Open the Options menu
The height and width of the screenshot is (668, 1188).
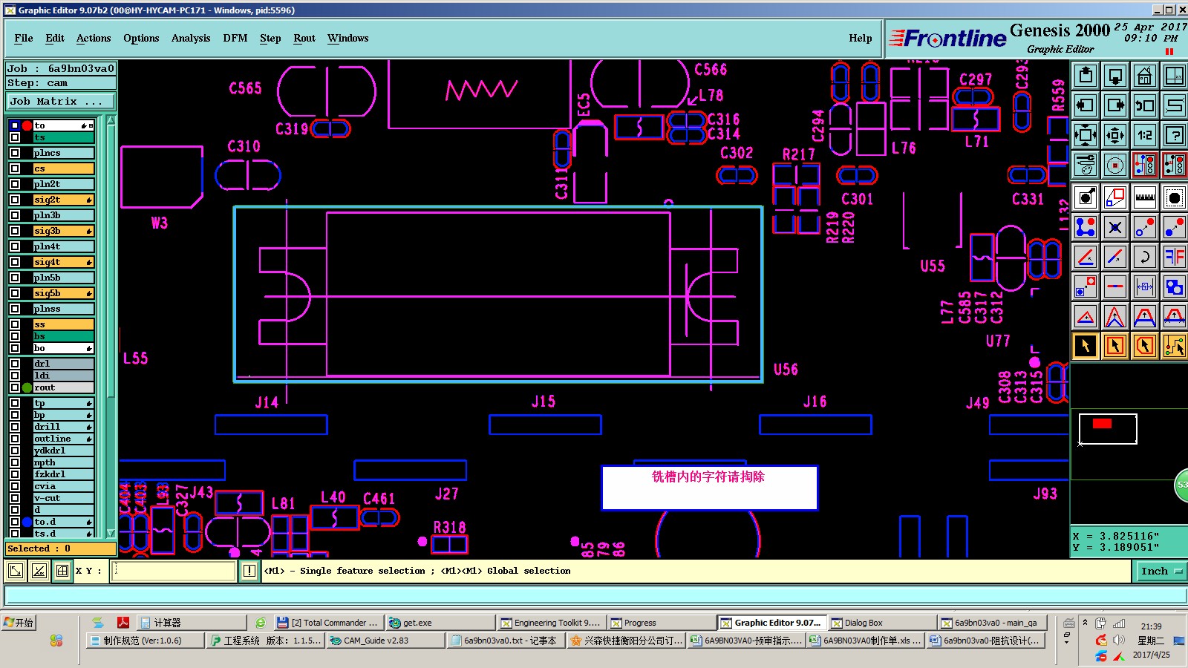141,38
